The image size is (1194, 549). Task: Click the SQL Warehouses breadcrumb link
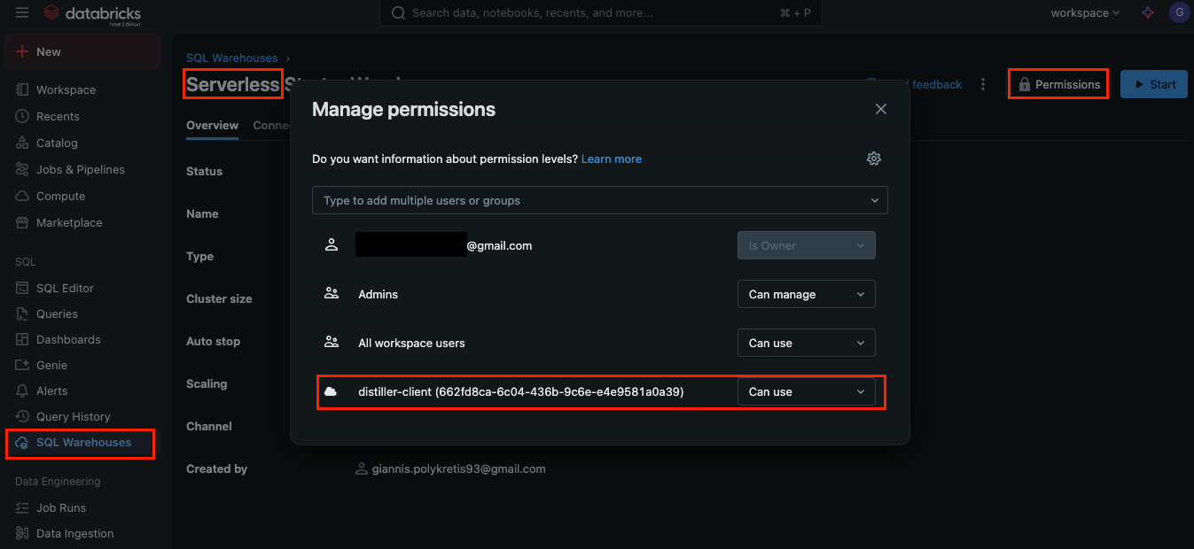231,58
